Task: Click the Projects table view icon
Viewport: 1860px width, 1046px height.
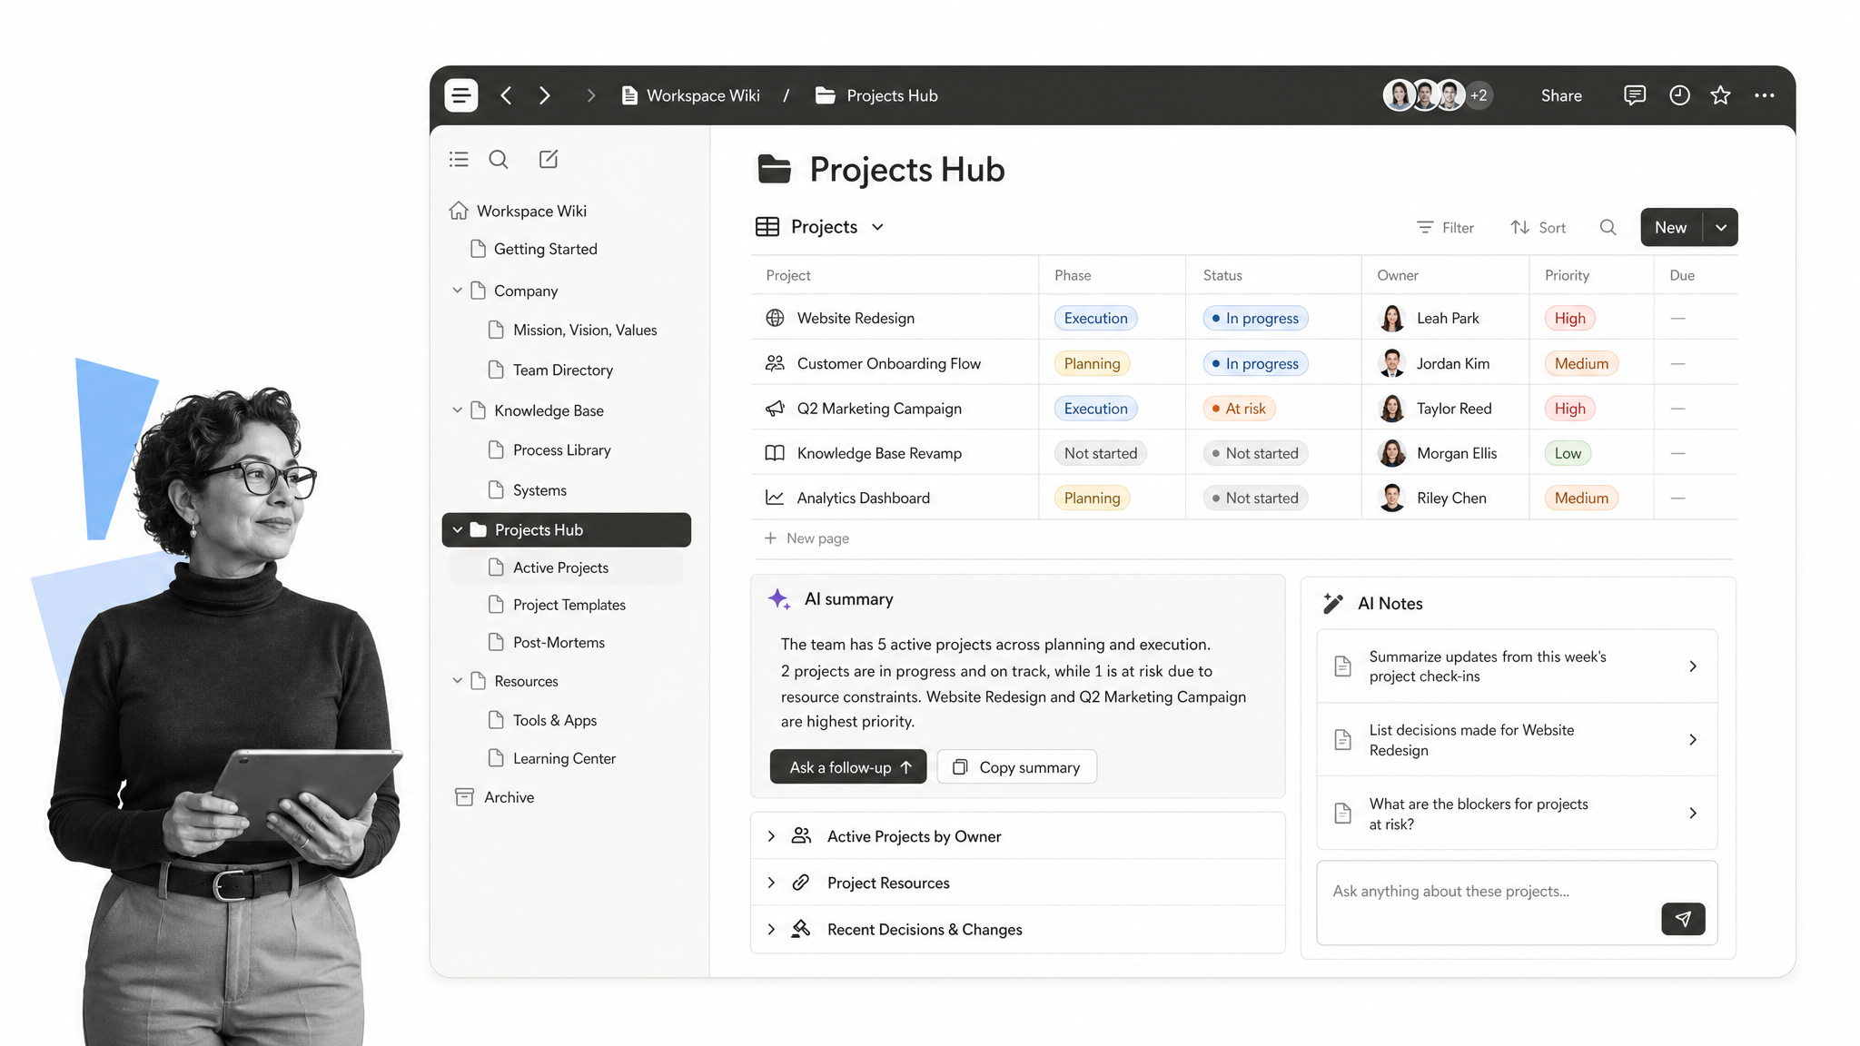Action: tap(767, 227)
